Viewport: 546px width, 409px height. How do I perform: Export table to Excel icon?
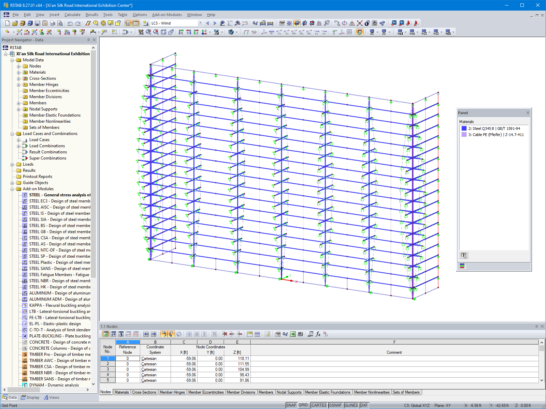click(x=293, y=334)
